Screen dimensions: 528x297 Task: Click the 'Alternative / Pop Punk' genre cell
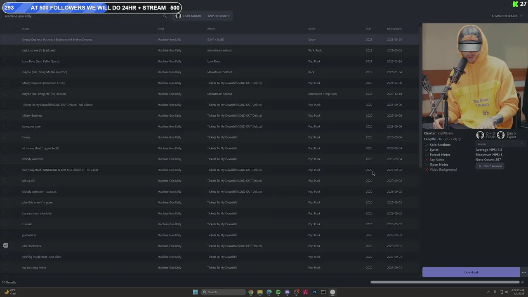tap(323, 94)
